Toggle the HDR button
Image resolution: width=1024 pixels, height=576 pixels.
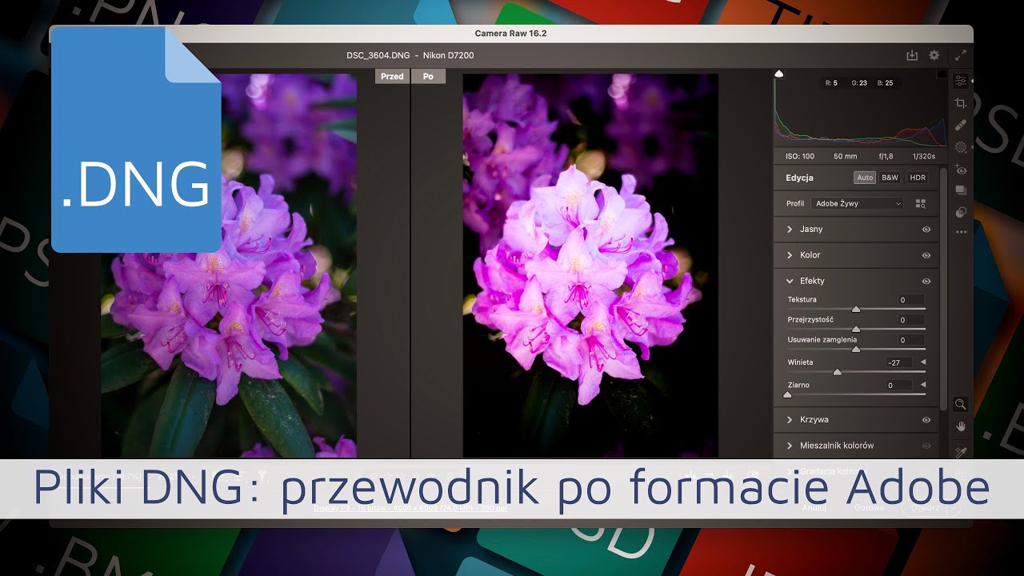(x=917, y=178)
